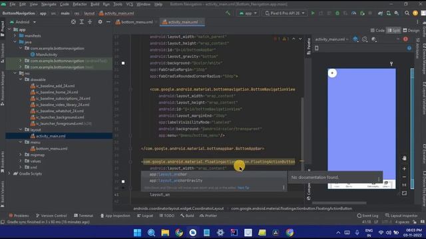Go to next highlighted error arrow
This screenshot has height=239, width=426.
point(300,39)
